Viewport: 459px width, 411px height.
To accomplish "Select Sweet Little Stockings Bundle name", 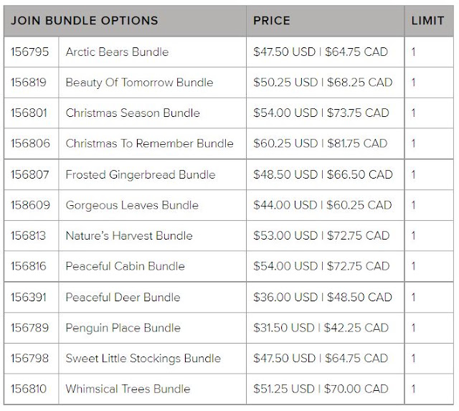I will click(x=143, y=359).
